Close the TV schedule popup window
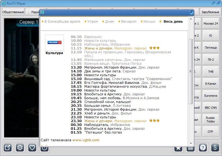 [x=191, y=12]
